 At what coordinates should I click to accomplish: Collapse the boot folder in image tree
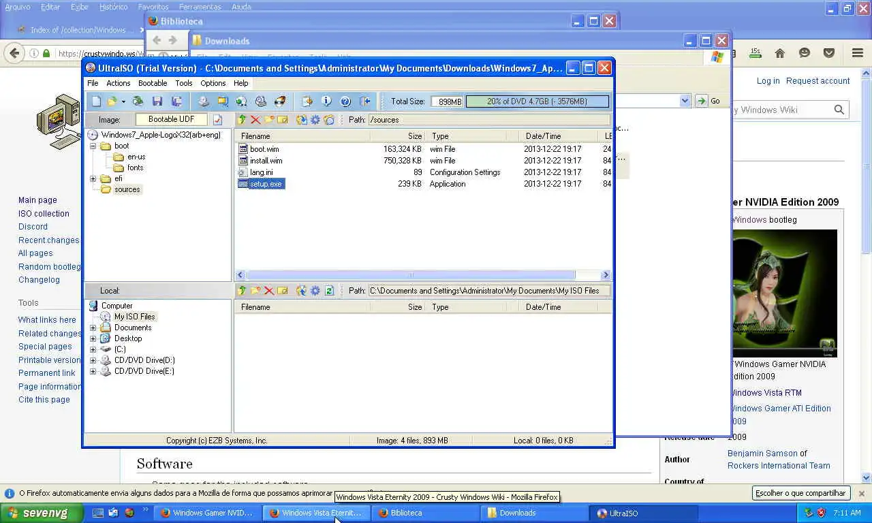93,146
